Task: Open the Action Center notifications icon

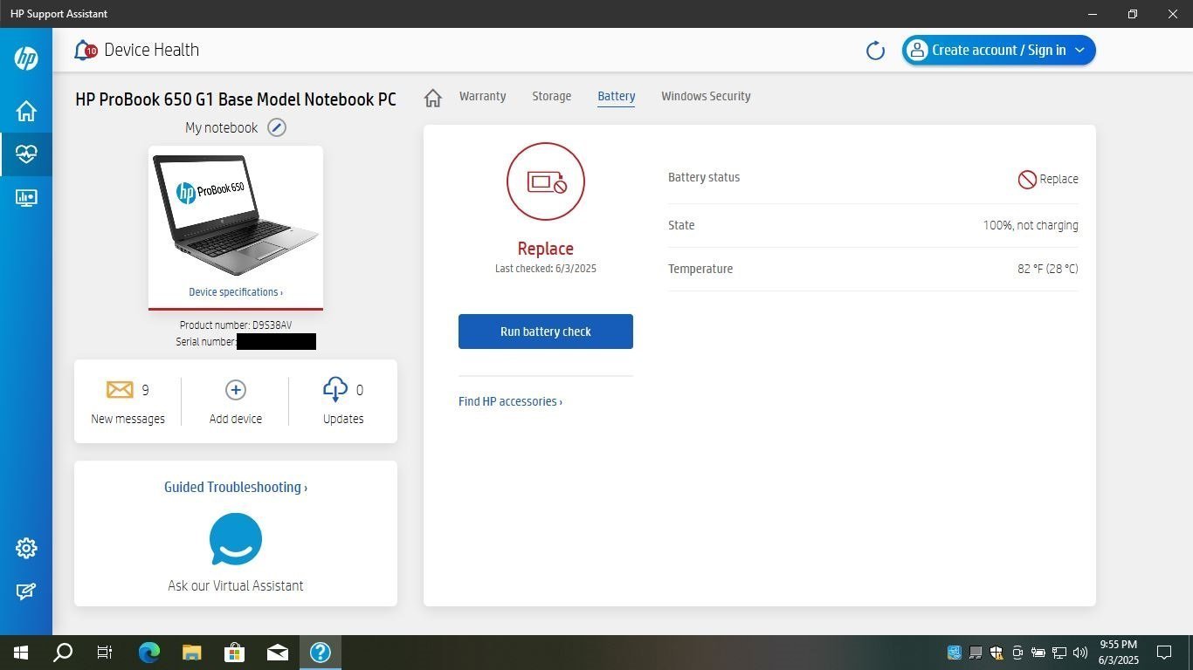Action: [1164, 653]
